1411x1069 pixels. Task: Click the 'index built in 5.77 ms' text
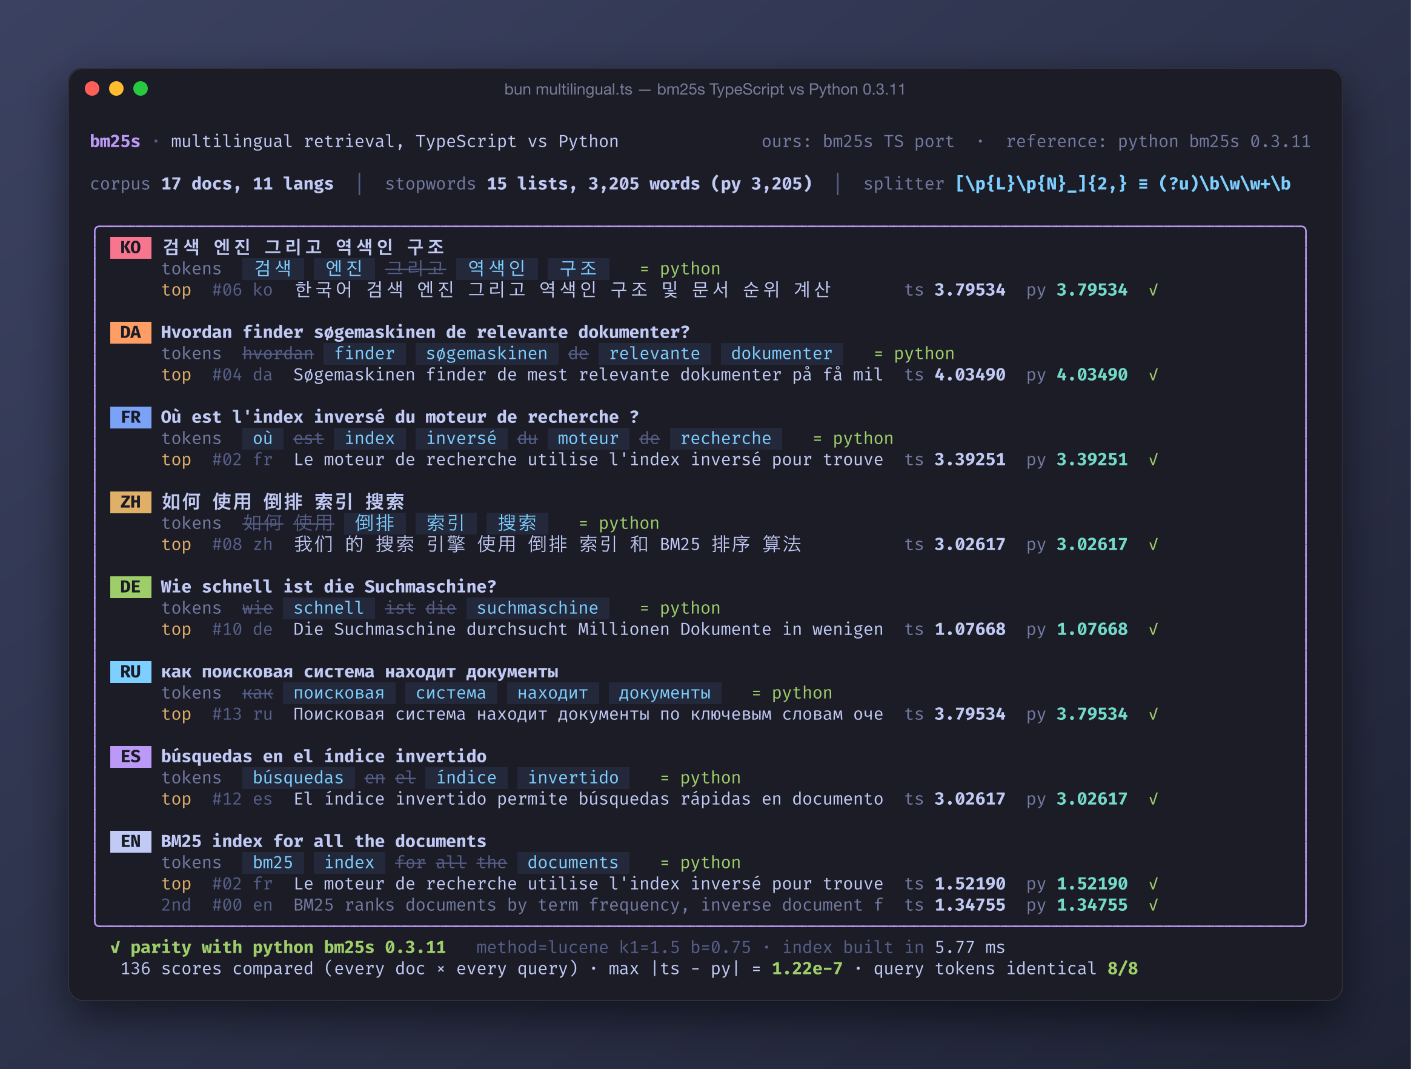[894, 947]
